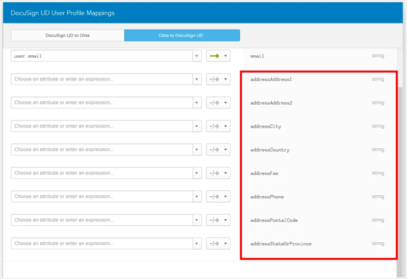Click the user.email expression field
The image size is (407, 279).
(102, 56)
